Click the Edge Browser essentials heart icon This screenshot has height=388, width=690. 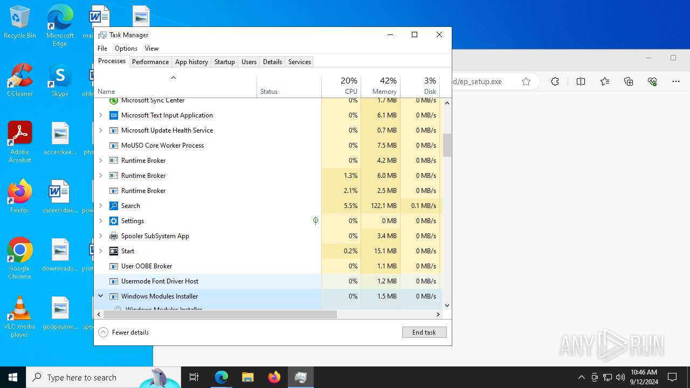click(x=652, y=81)
